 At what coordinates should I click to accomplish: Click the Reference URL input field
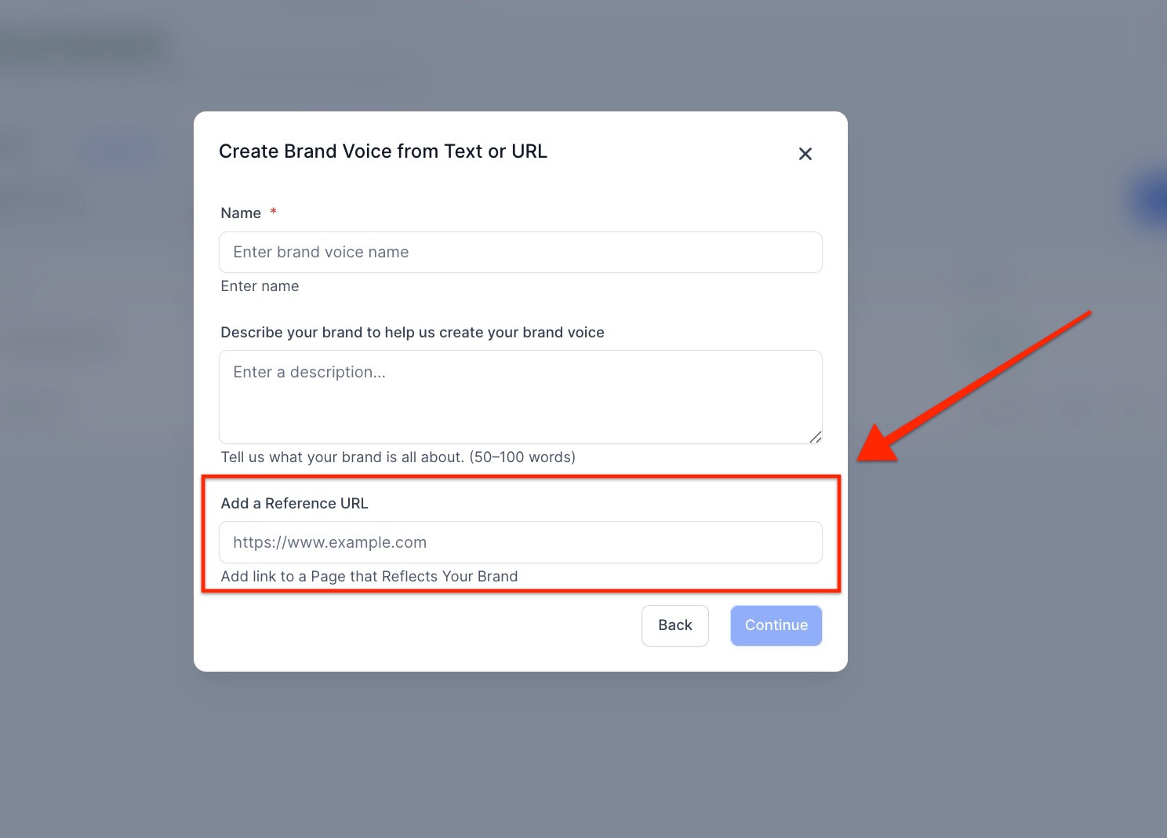tap(520, 542)
